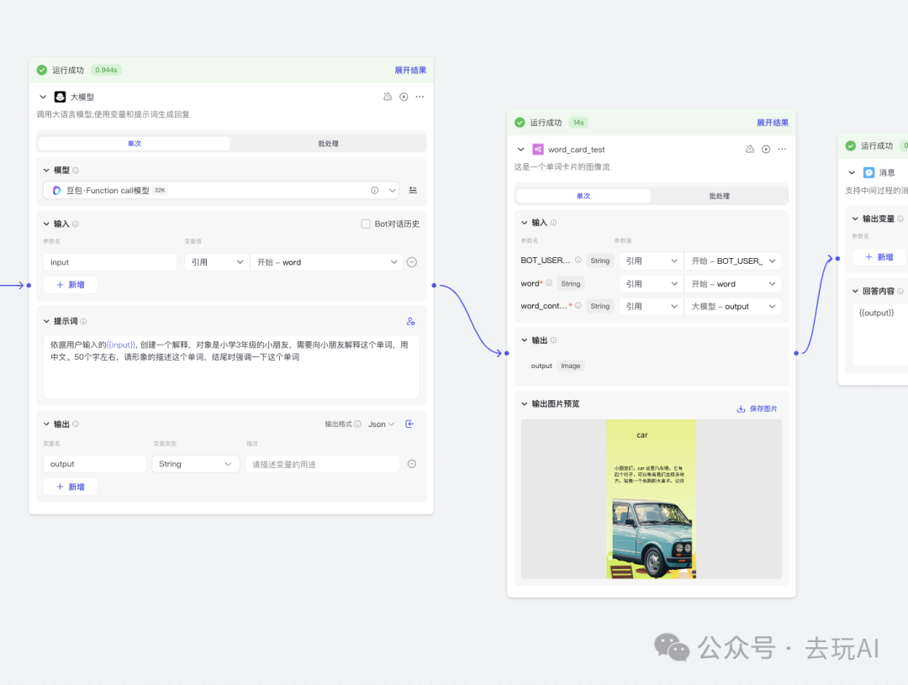
Task: Click 新增 in the 消息 node output variables
Action: (879, 257)
